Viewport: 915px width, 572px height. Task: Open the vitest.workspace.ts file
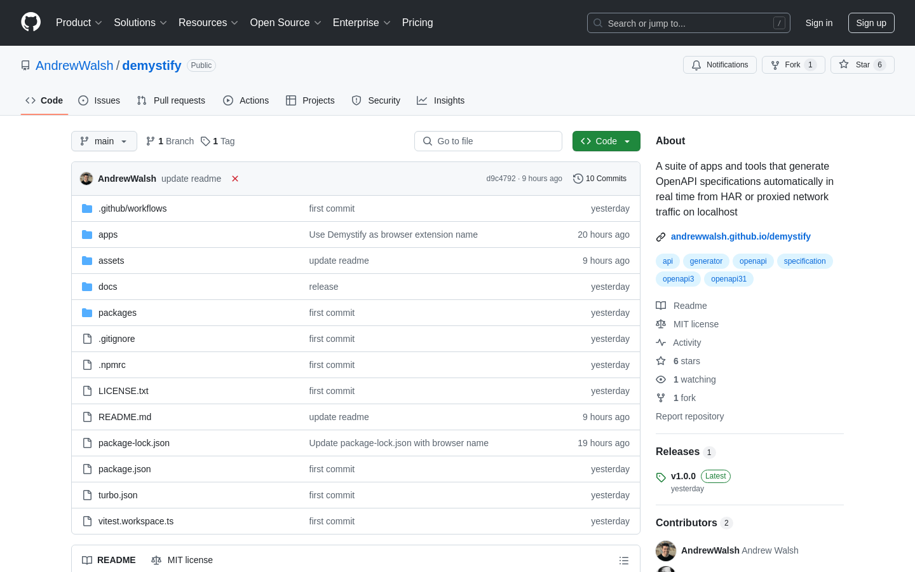click(136, 521)
